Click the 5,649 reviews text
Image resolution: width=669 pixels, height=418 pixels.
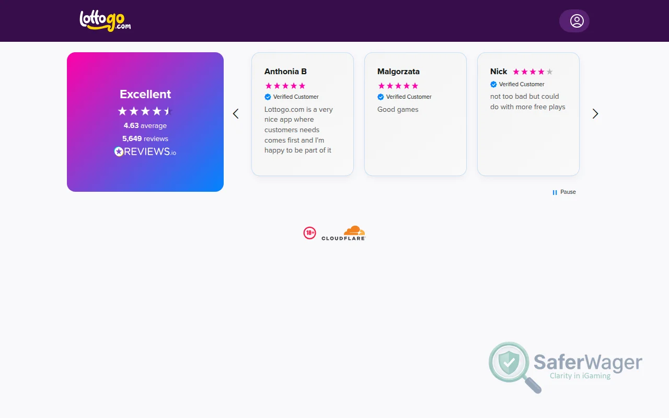(x=145, y=138)
